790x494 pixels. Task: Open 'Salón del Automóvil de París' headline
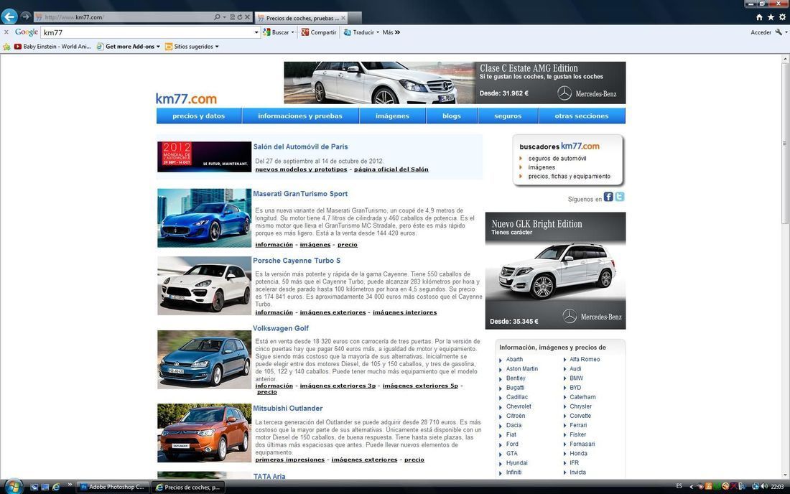(300, 146)
